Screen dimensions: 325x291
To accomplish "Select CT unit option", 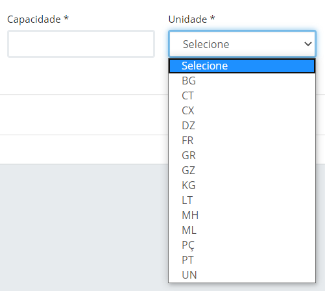I will 242,95.
